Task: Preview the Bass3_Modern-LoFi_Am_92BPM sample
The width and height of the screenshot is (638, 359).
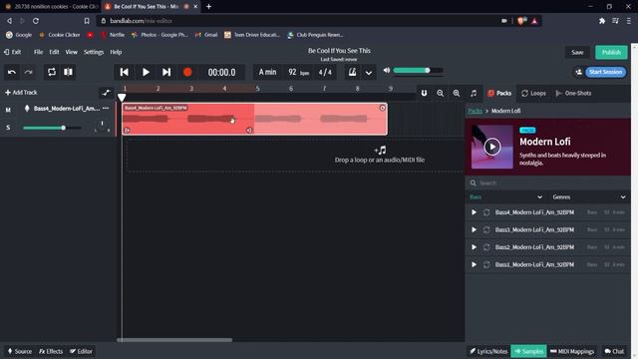Action: pyautogui.click(x=474, y=230)
